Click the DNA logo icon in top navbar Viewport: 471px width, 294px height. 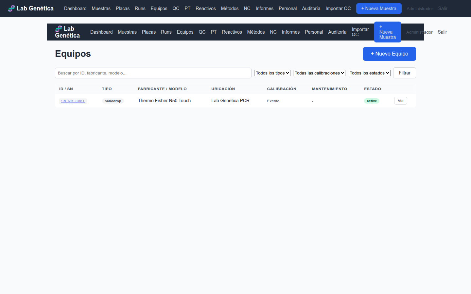coord(11,8)
